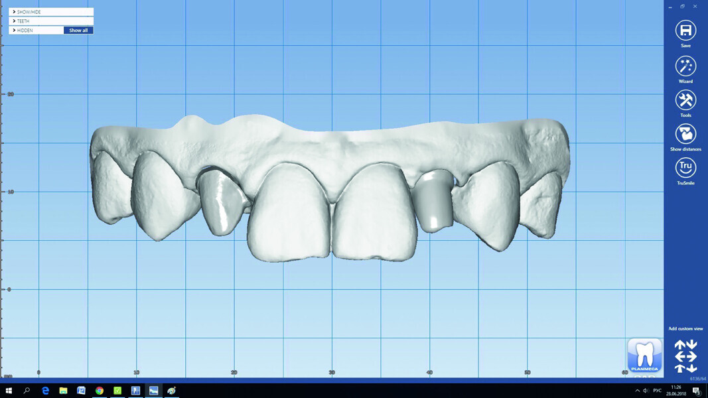Click the volume icon in system tray
This screenshot has height=398, width=708.
click(x=646, y=391)
